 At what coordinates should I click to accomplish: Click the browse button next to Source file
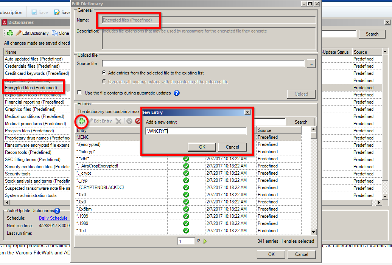[311, 64]
